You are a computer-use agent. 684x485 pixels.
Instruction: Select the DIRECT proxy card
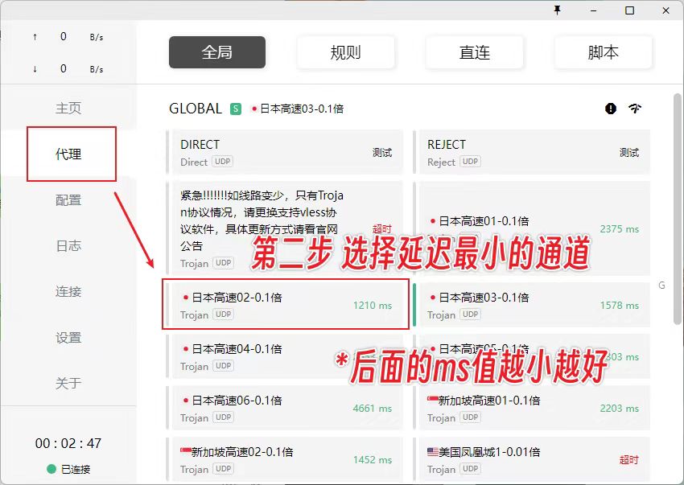(x=284, y=152)
